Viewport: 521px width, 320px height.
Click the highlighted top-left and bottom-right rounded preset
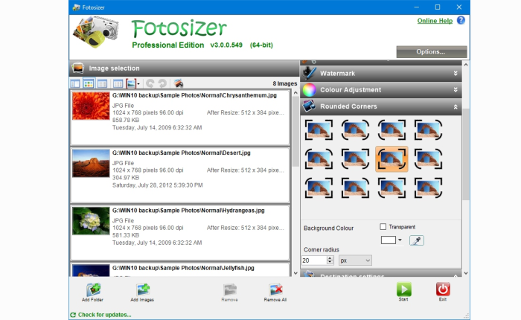tap(391, 159)
